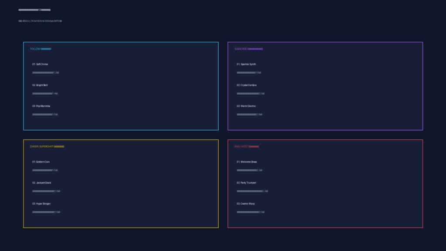Select the "01. Sparkle Synth" sound title

[x=247, y=64]
